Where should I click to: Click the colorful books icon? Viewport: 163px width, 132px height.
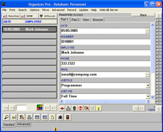click(x=60, y=117)
